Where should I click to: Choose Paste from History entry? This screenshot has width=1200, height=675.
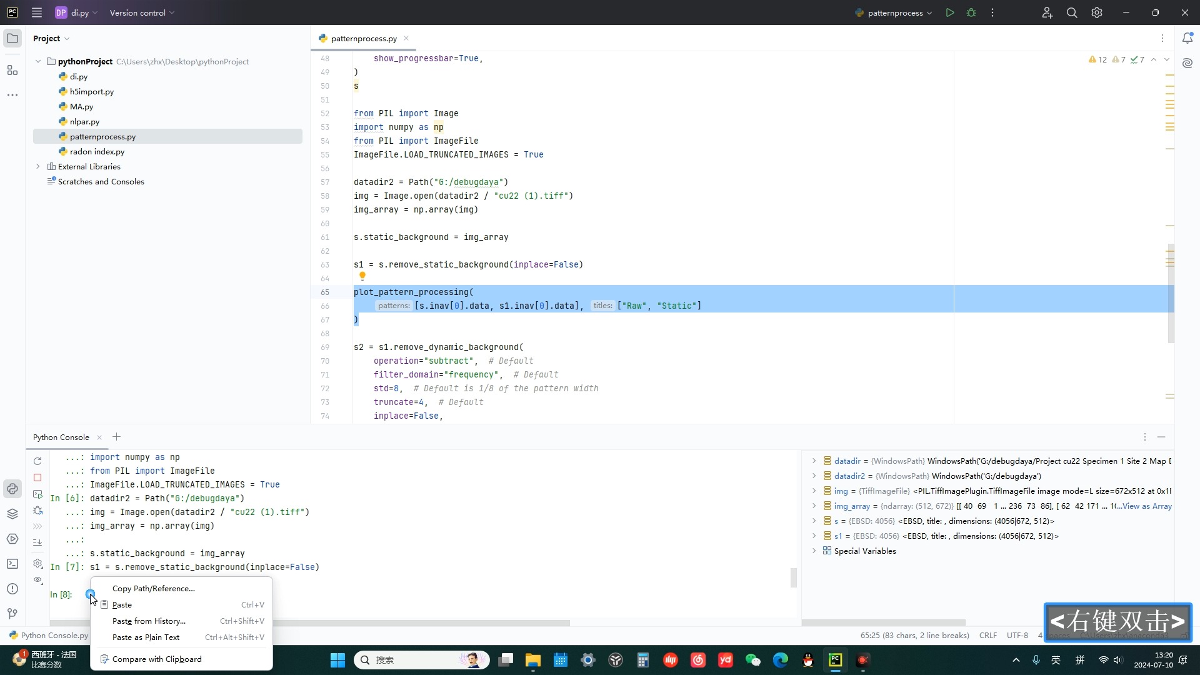(x=181, y=621)
